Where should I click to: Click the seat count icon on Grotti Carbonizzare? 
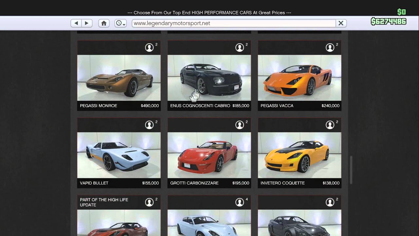[240, 125]
